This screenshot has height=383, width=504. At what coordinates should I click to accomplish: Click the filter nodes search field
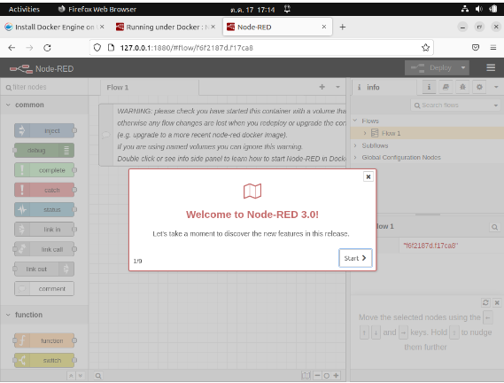44,87
